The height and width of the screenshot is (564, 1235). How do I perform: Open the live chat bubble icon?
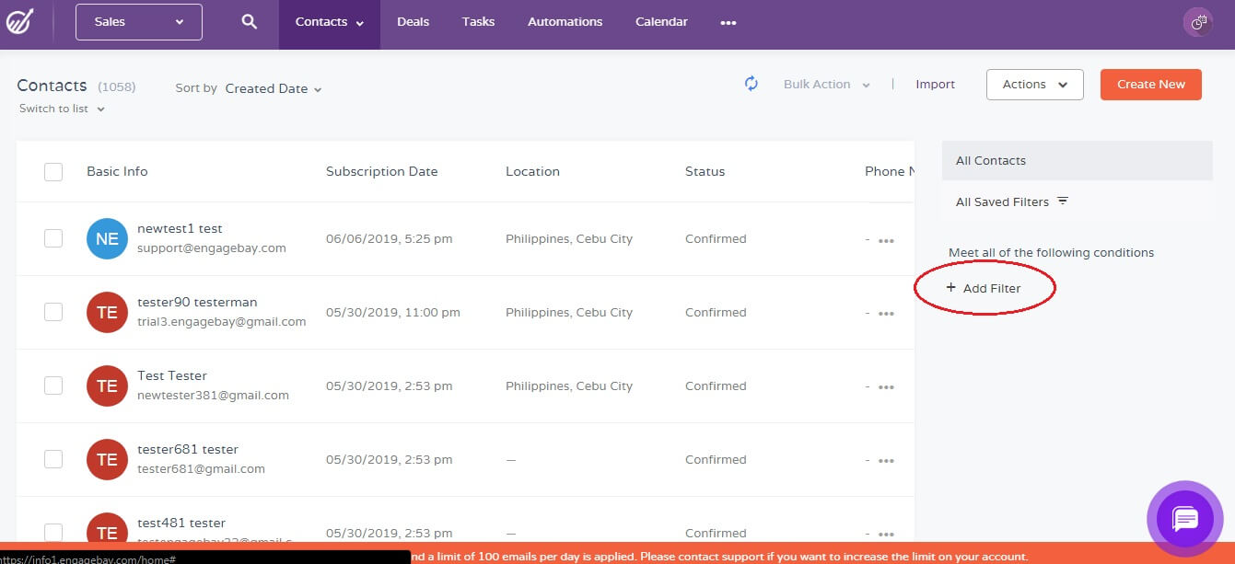[x=1184, y=519]
